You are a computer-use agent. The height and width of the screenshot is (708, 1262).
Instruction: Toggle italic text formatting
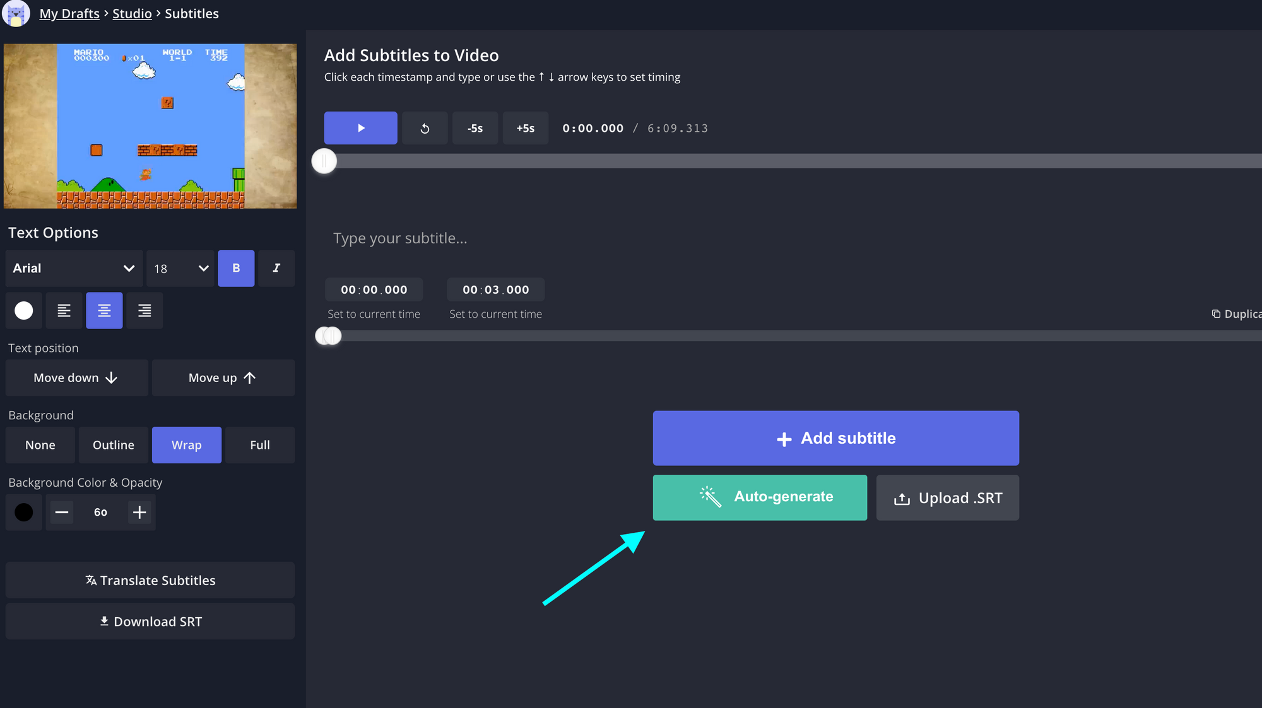(276, 269)
